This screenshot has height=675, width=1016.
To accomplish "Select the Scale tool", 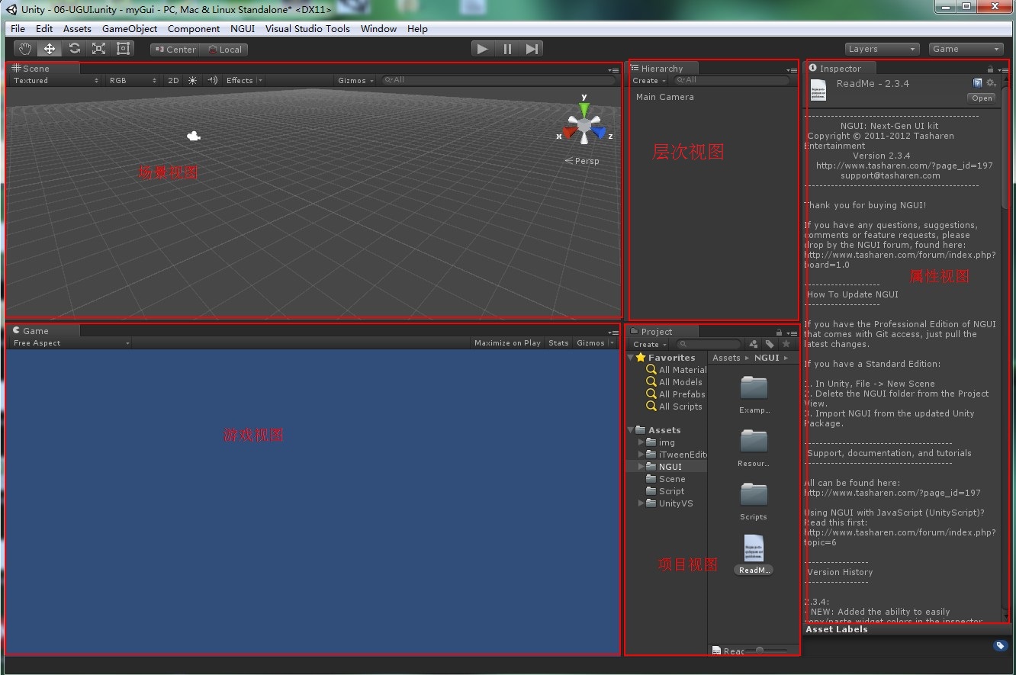I will click(x=98, y=49).
